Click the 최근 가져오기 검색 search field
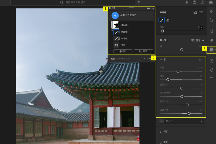This screenshot has width=216, height=144. pos(73,3)
